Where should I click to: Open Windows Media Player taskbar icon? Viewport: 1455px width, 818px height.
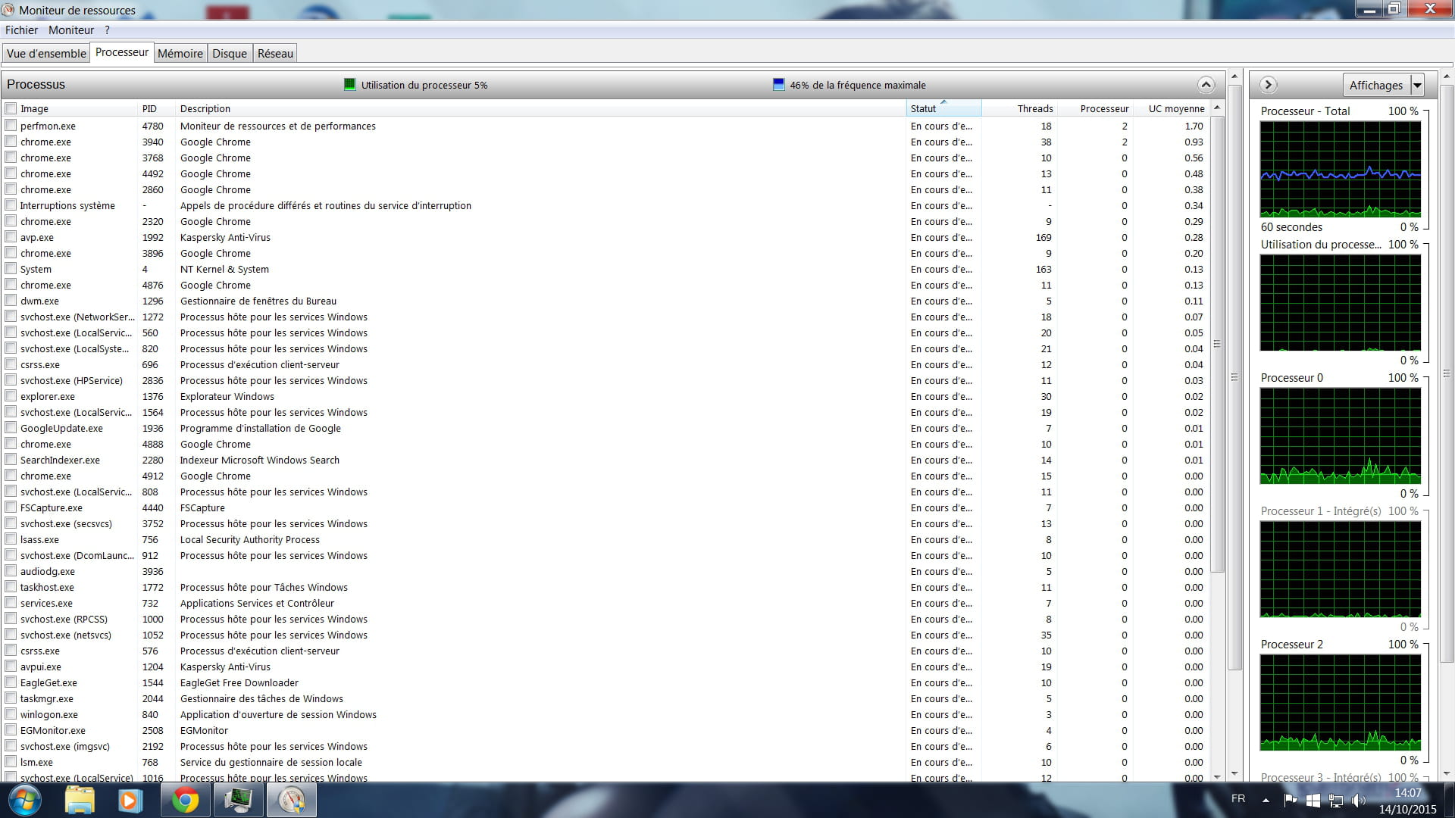click(129, 800)
